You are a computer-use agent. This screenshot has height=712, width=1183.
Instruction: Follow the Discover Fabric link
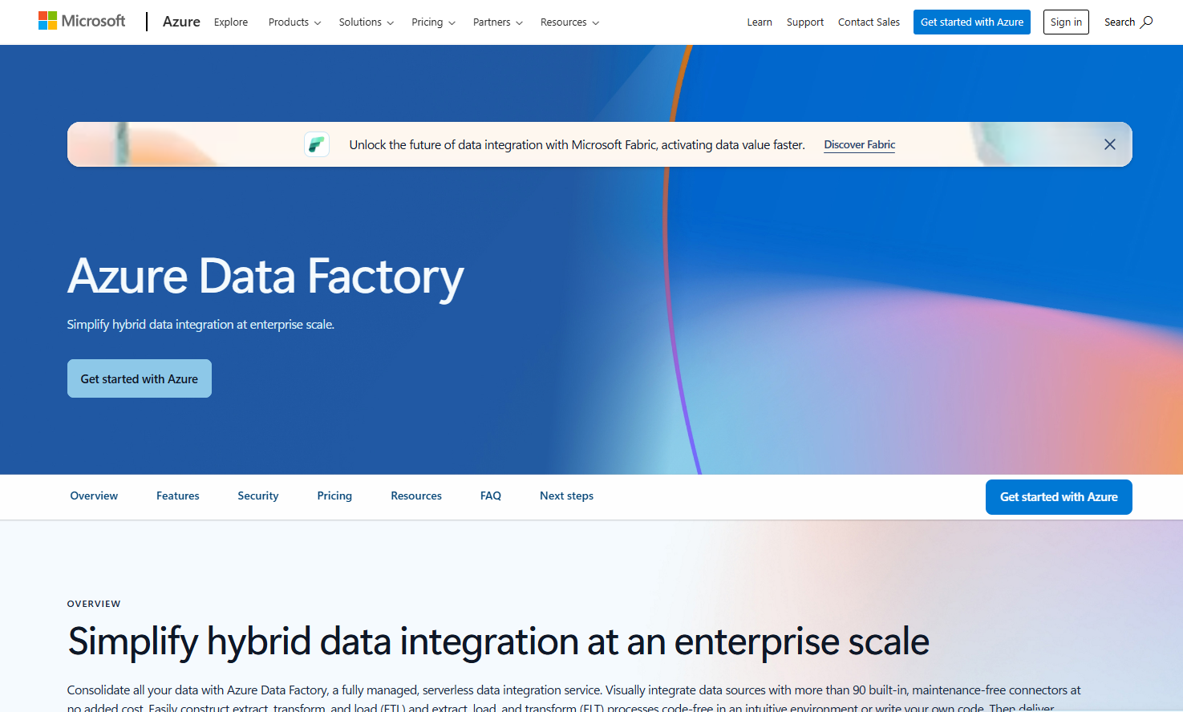[860, 145]
